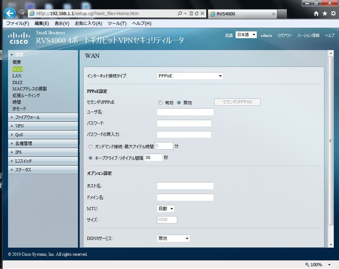Open the MACアドレスの複製 sidebar page

click(29, 89)
